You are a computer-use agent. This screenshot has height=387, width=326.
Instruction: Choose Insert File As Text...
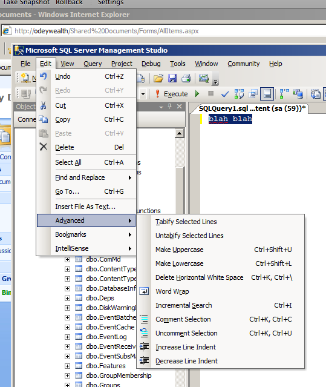pos(86,207)
